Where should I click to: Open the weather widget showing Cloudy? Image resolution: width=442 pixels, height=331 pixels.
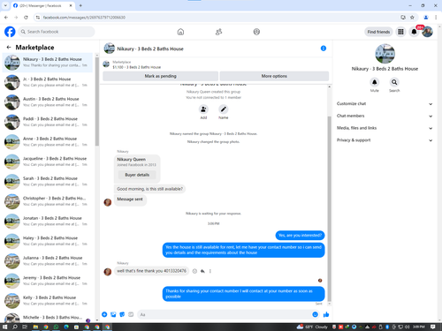click(x=312, y=327)
